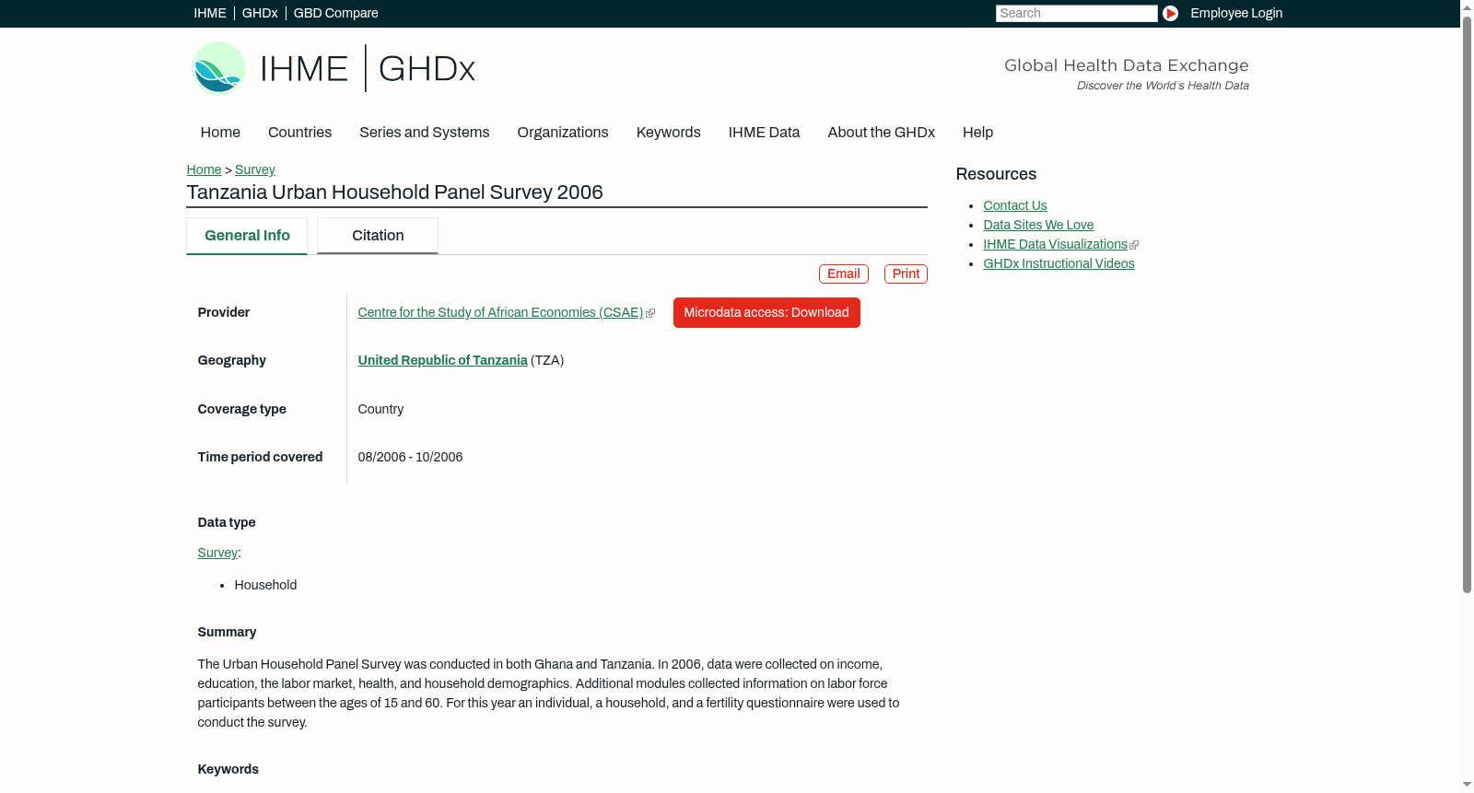Open Centre for the Study of African Economies link
Viewport: 1474px width, 793px height.
pyautogui.click(x=500, y=313)
